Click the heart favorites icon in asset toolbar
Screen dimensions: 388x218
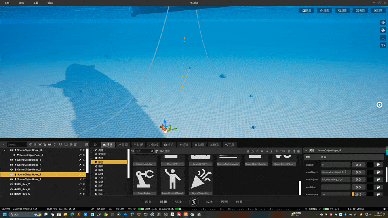pos(257,151)
